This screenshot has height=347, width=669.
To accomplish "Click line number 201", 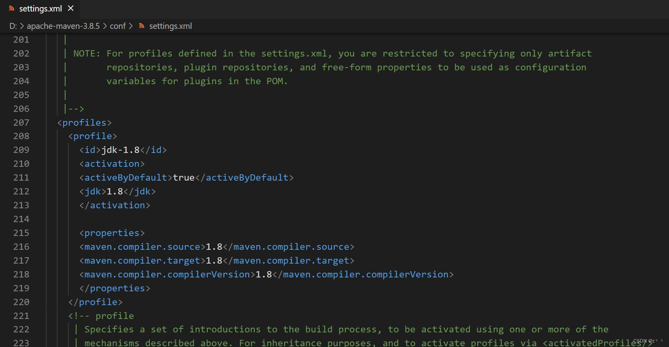I will point(21,40).
